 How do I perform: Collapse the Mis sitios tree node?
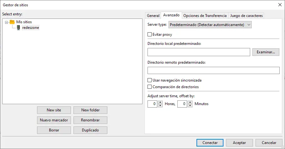click(7, 22)
